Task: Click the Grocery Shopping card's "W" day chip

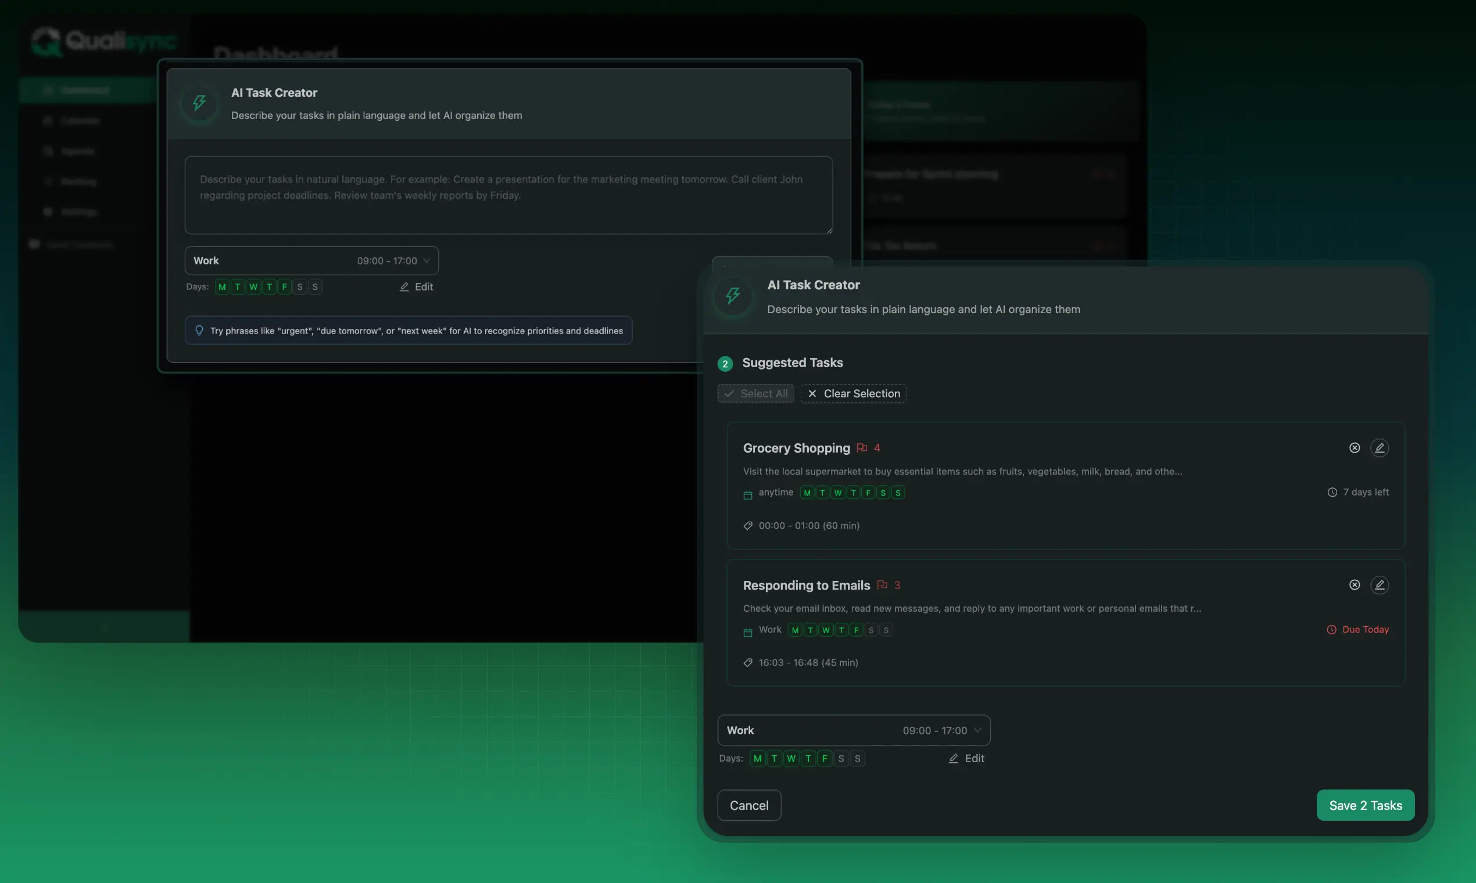Action: tap(838, 493)
